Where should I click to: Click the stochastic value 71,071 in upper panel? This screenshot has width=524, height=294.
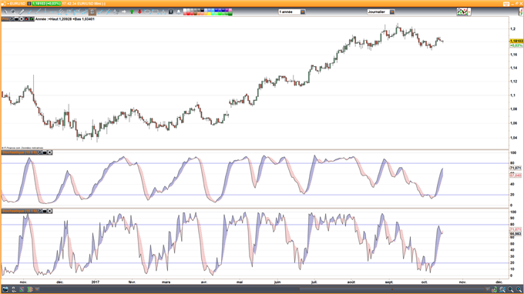(516, 168)
